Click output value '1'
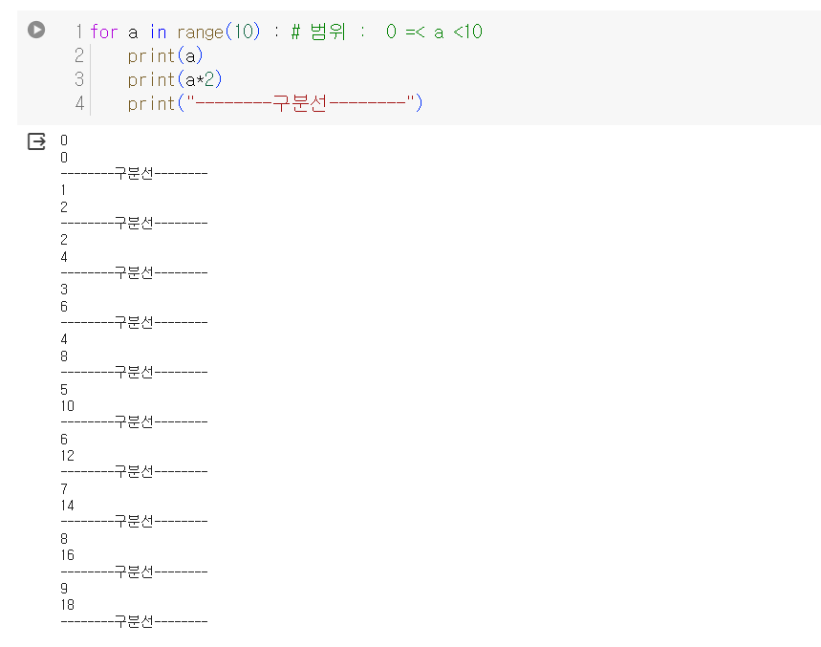This screenshot has height=647, width=821. coord(63,190)
